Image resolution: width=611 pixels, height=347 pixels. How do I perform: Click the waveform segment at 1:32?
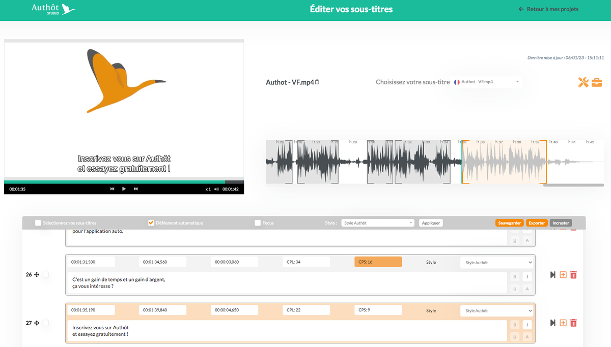(x=423, y=162)
